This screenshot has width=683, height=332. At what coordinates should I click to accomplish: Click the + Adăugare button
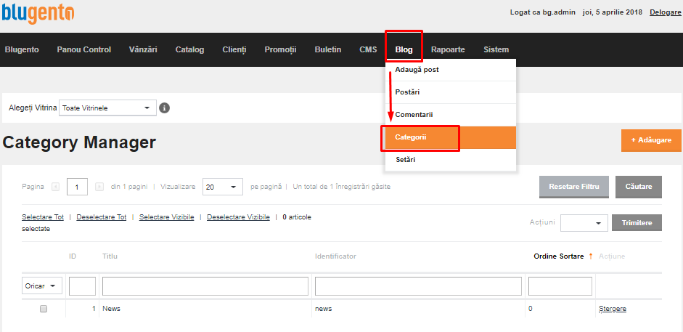pos(651,140)
